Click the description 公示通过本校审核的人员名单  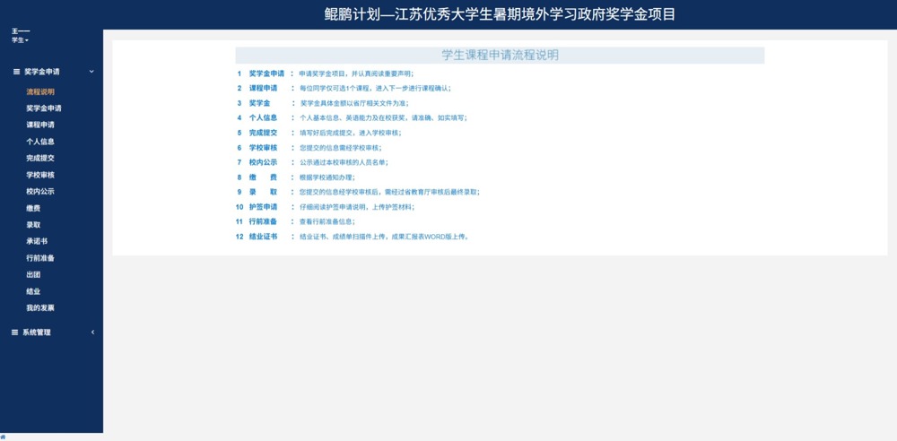(344, 162)
